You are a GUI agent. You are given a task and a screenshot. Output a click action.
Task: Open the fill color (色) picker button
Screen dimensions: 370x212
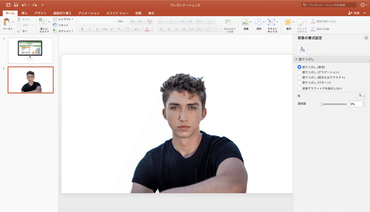[361, 96]
